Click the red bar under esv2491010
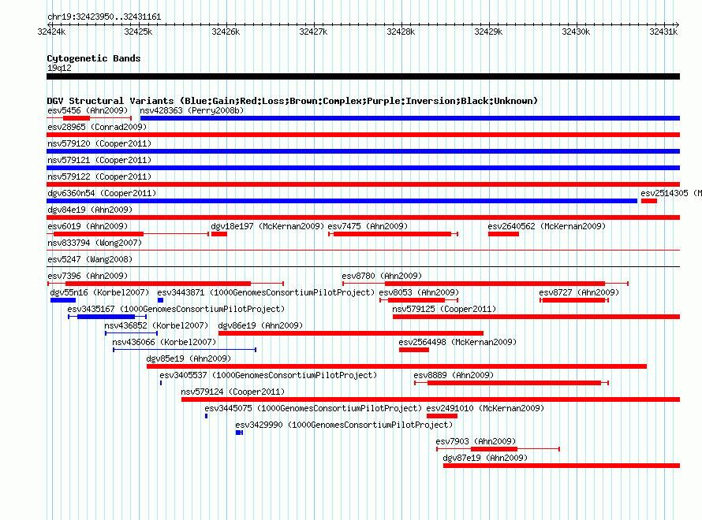 [442, 416]
